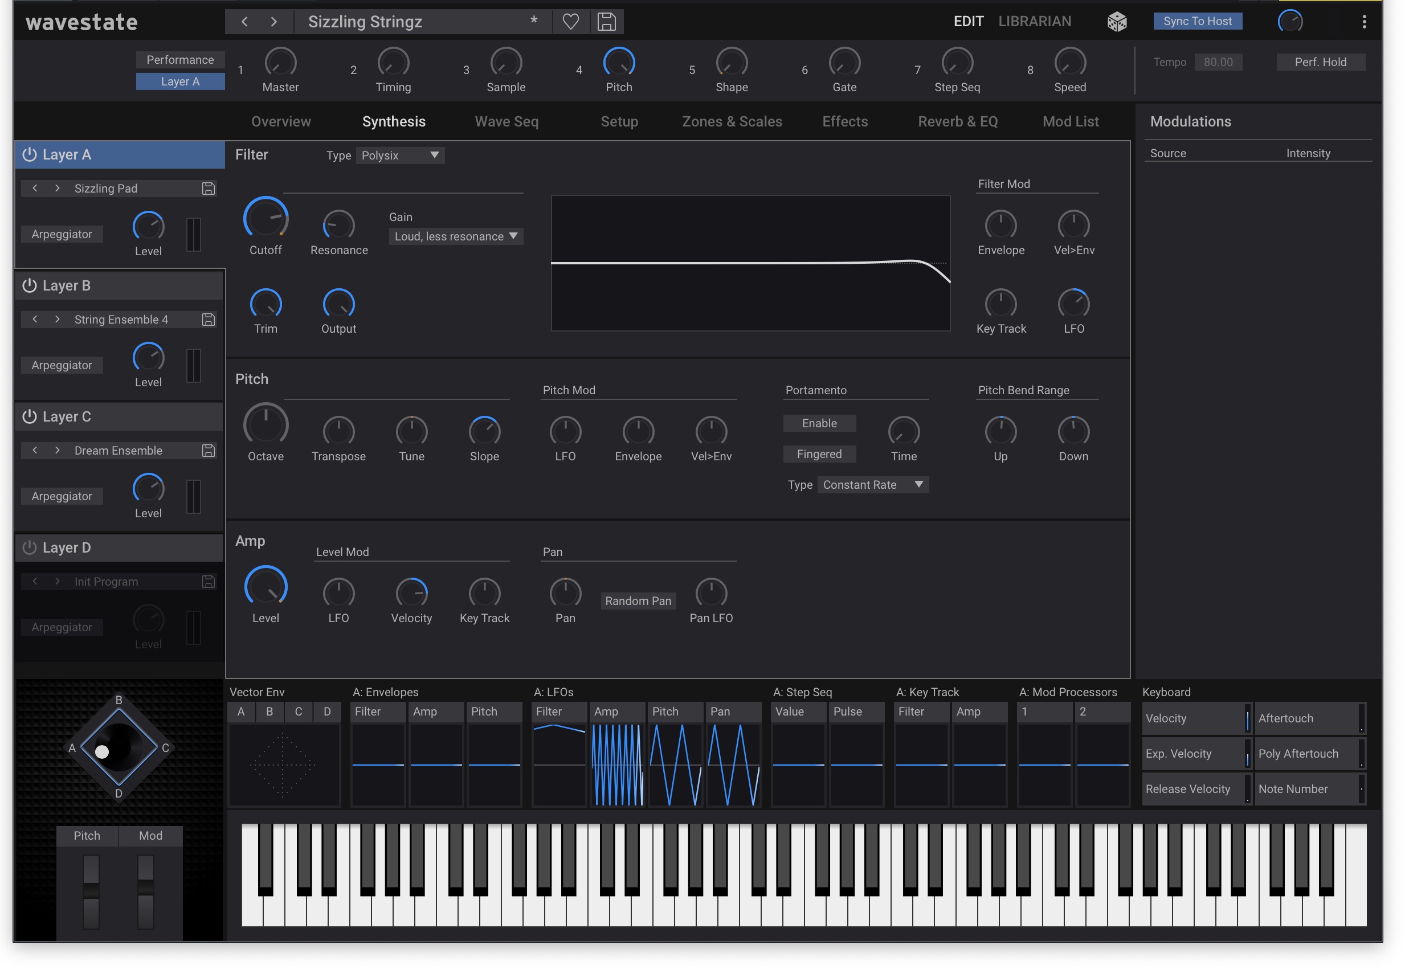Viewport: 1409px width, 973px height.
Task: Click the heart favorite icon
Action: 570,22
